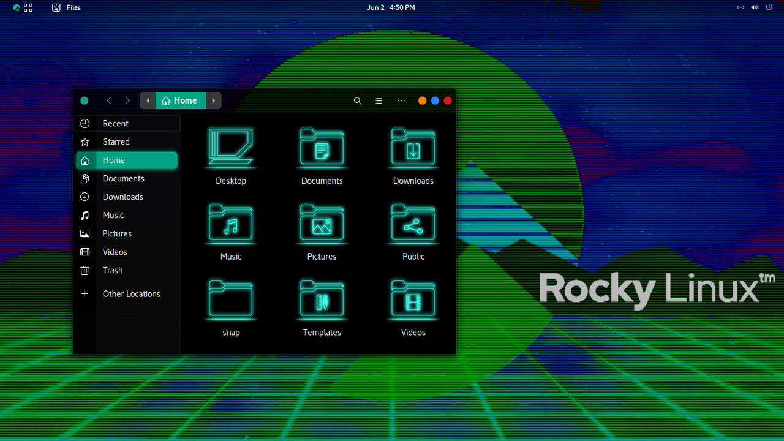Open the Desktop folder icon
Viewport: 784px width, 441px height.
pyautogui.click(x=231, y=148)
